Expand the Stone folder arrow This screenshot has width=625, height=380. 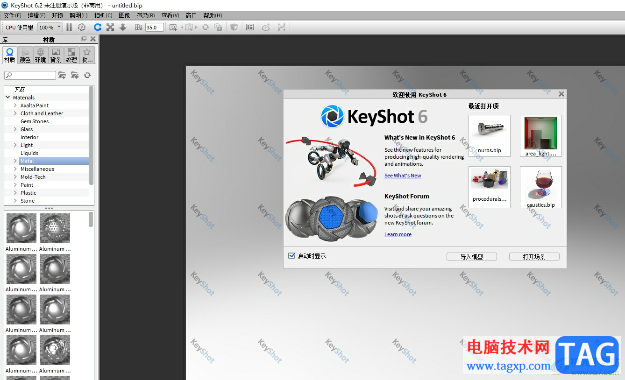[15, 201]
